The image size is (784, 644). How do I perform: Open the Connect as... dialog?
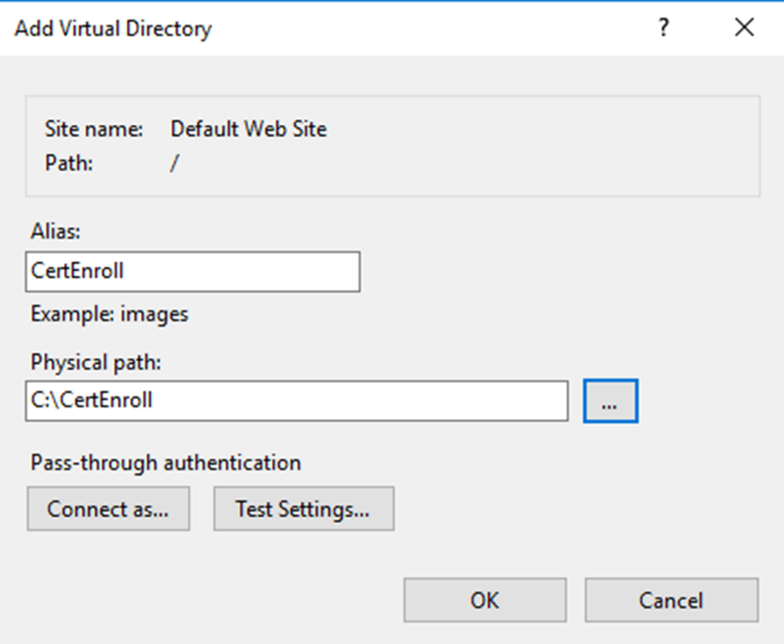click(x=107, y=510)
